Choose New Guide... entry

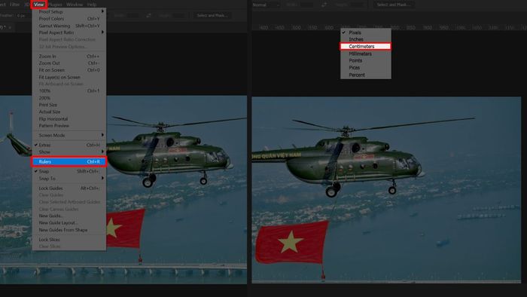pyautogui.click(x=69, y=216)
